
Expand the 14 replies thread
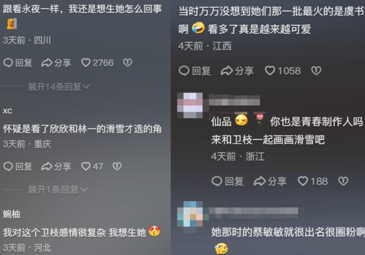click(x=59, y=87)
